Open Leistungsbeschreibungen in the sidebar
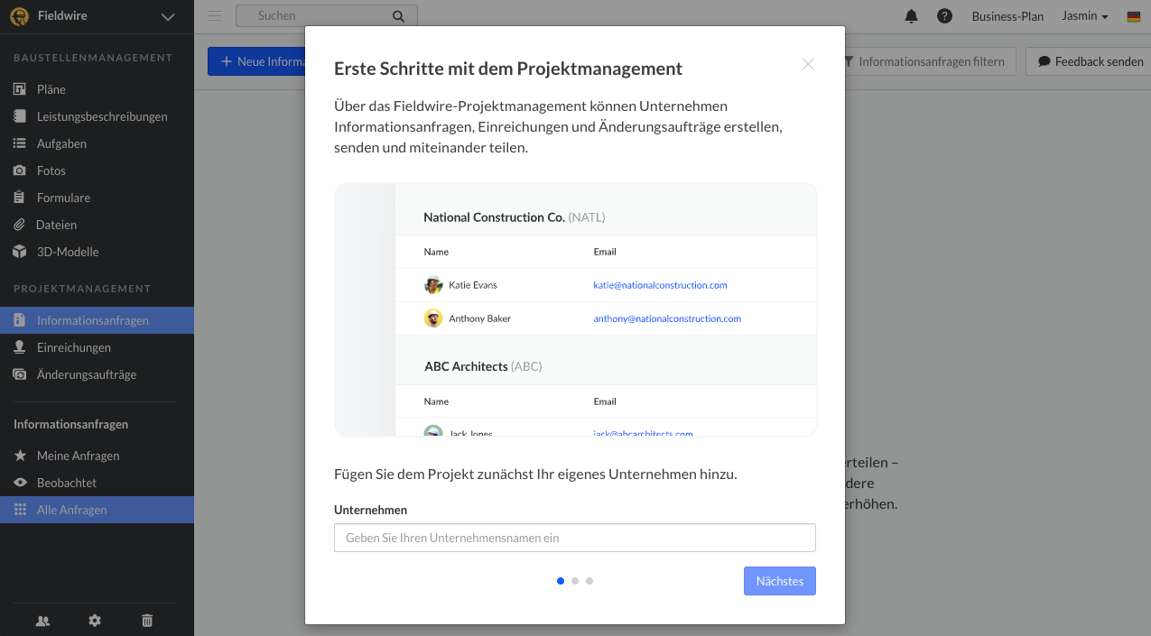This screenshot has height=636, width=1151. point(97,116)
